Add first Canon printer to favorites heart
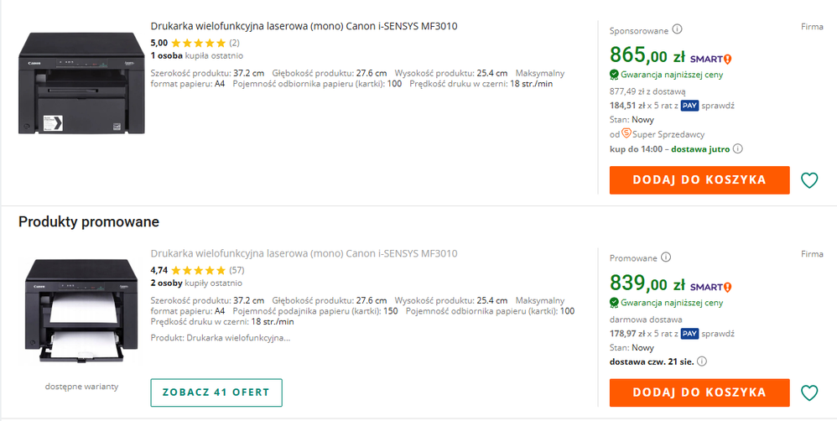 click(x=808, y=180)
